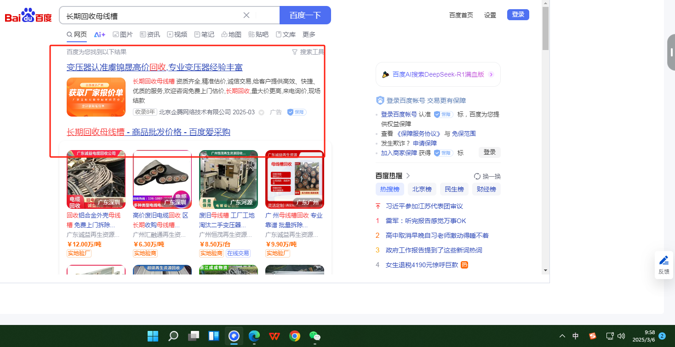Open 长期回收母线槽 - 商品批发价格 result link
675x347 pixels.
[x=149, y=132]
